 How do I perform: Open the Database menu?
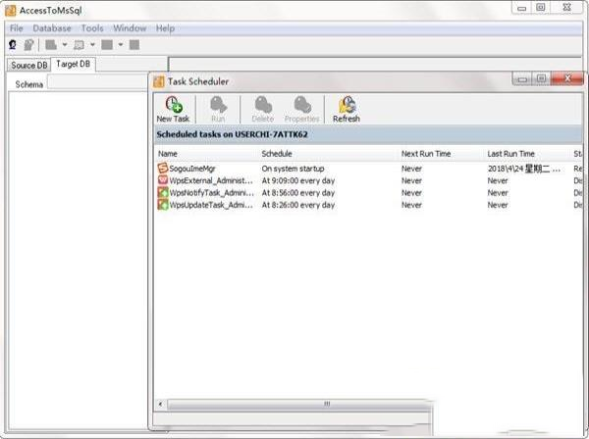(52, 28)
